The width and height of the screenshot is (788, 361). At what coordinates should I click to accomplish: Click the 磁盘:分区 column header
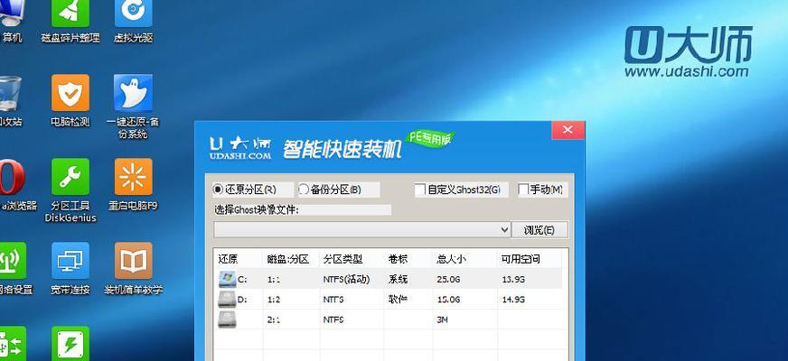287,259
